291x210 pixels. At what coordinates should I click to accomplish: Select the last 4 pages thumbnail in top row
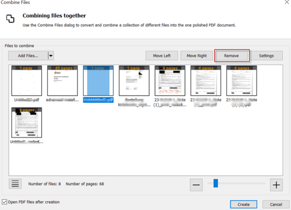[x=242, y=81]
